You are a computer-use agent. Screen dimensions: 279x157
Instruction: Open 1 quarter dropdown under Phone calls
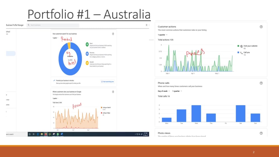coord(177,91)
